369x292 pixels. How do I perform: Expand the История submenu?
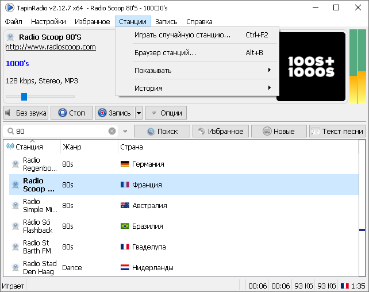click(198, 89)
